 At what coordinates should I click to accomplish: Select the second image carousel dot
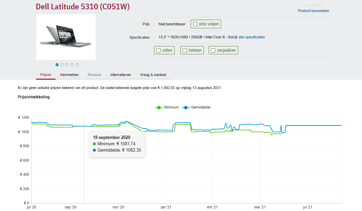tap(62, 65)
